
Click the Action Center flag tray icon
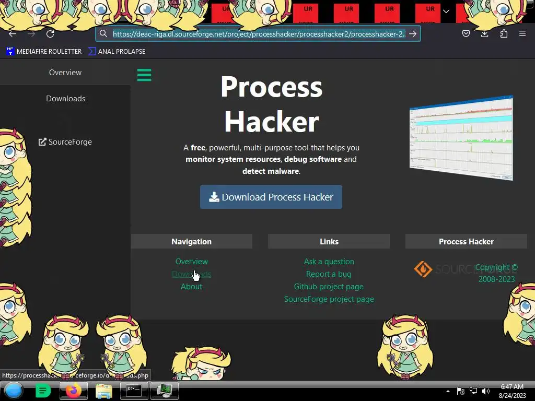coord(461,391)
